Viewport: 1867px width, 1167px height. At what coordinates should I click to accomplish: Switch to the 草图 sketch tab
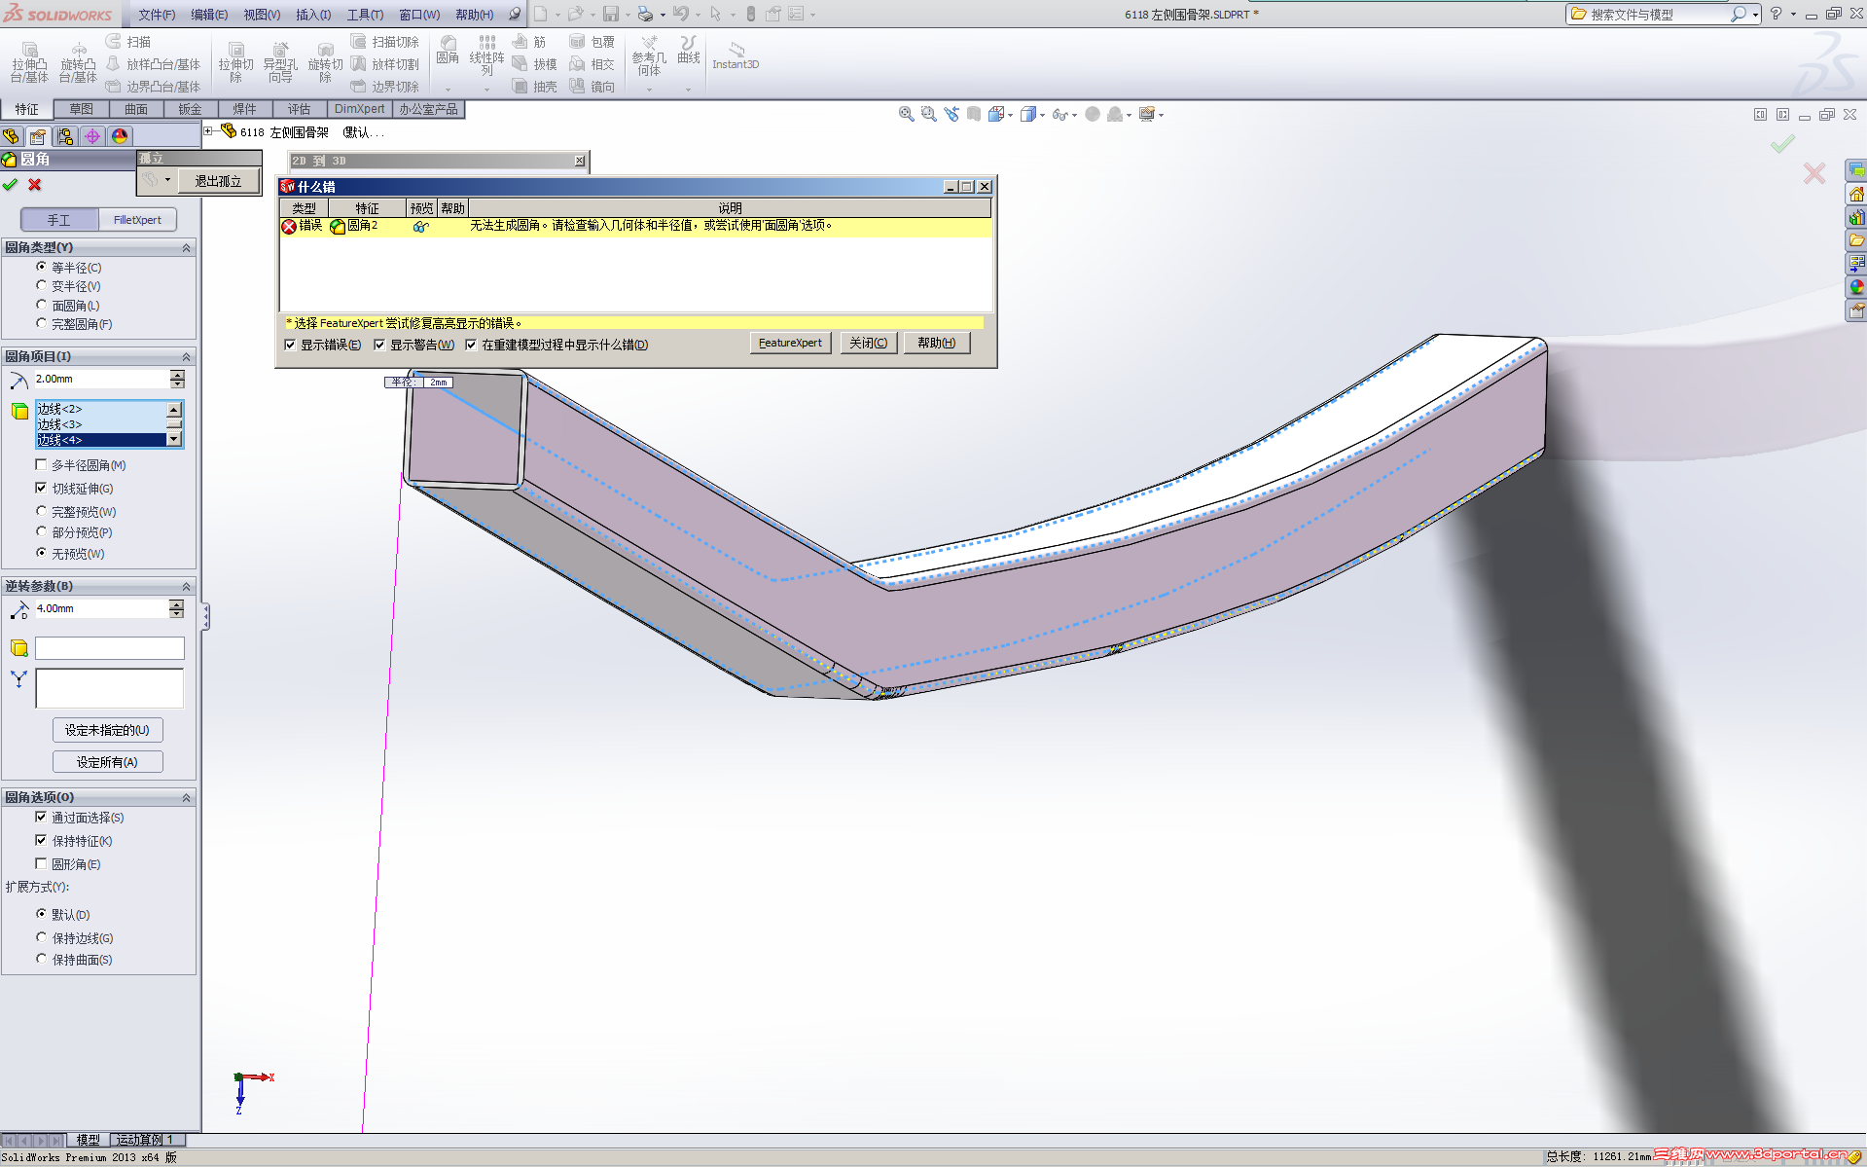click(x=82, y=109)
